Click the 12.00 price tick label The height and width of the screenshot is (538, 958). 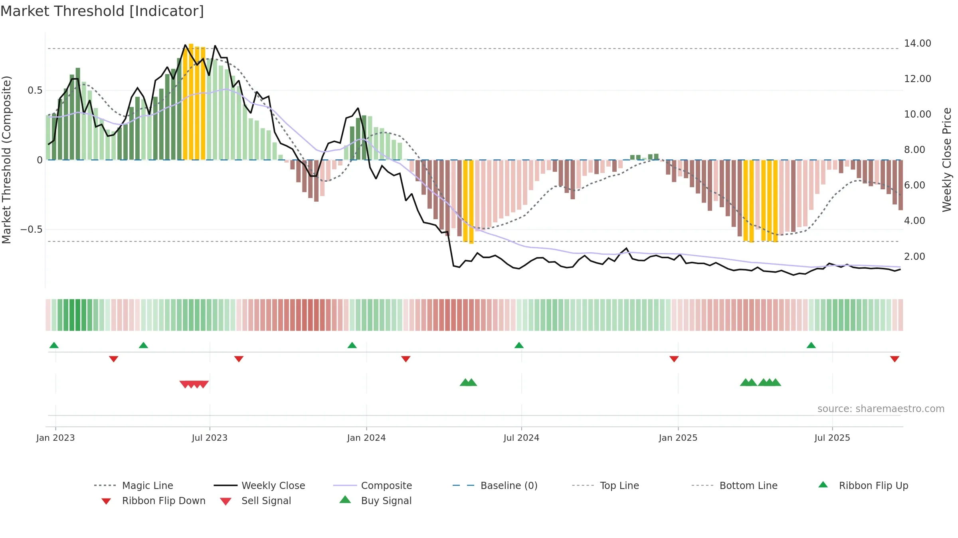[x=918, y=79]
